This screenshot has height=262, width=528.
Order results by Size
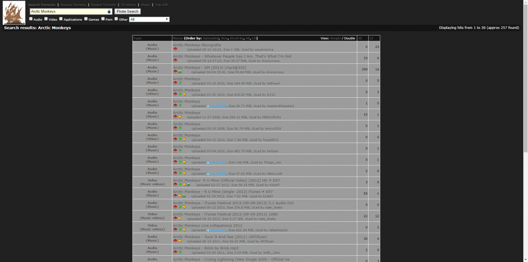coord(224,38)
